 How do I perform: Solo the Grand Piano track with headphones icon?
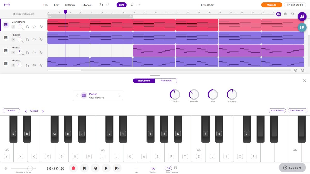27,26
